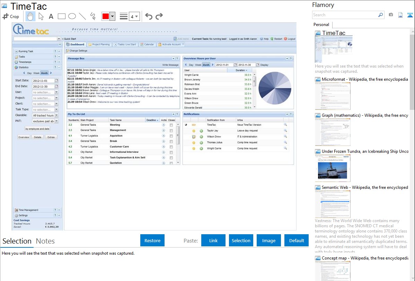Select the freehand scribble tool

click(92, 16)
